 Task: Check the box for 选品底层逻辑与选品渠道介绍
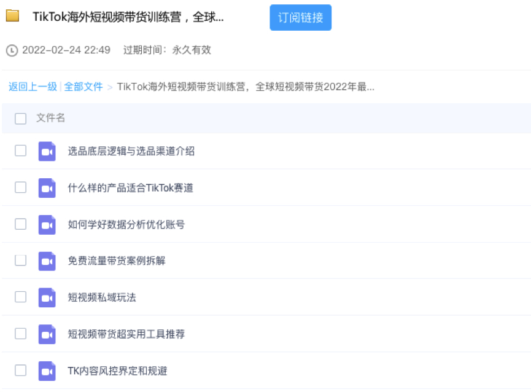pos(21,151)
